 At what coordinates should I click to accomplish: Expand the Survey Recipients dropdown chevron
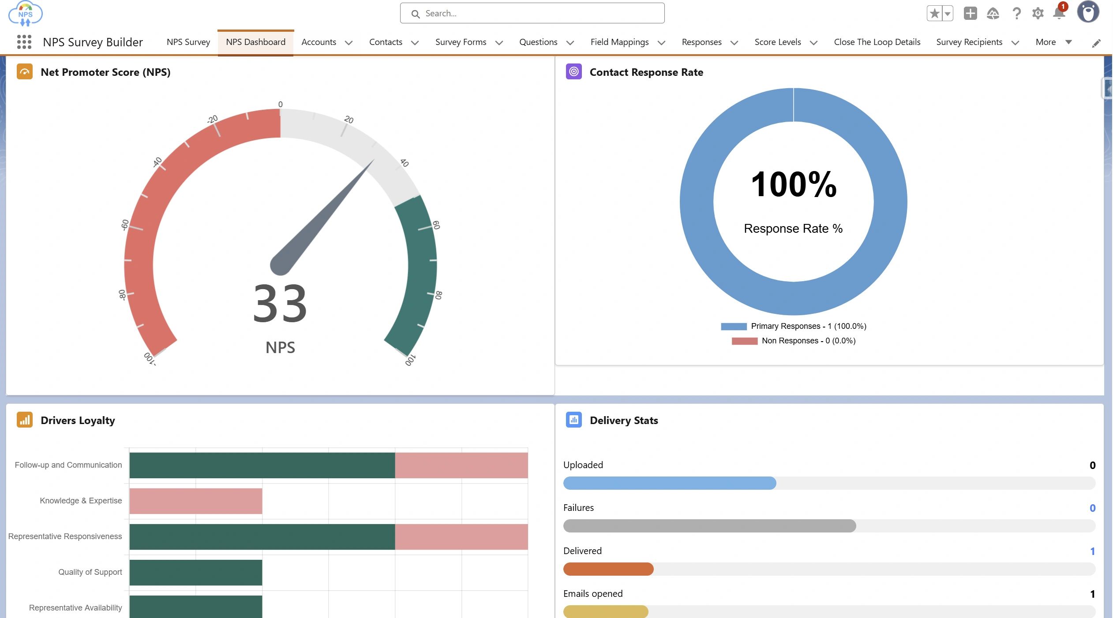tap(1015, 43)
